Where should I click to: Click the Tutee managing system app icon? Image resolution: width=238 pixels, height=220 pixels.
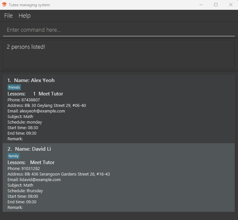pos(4,5)
